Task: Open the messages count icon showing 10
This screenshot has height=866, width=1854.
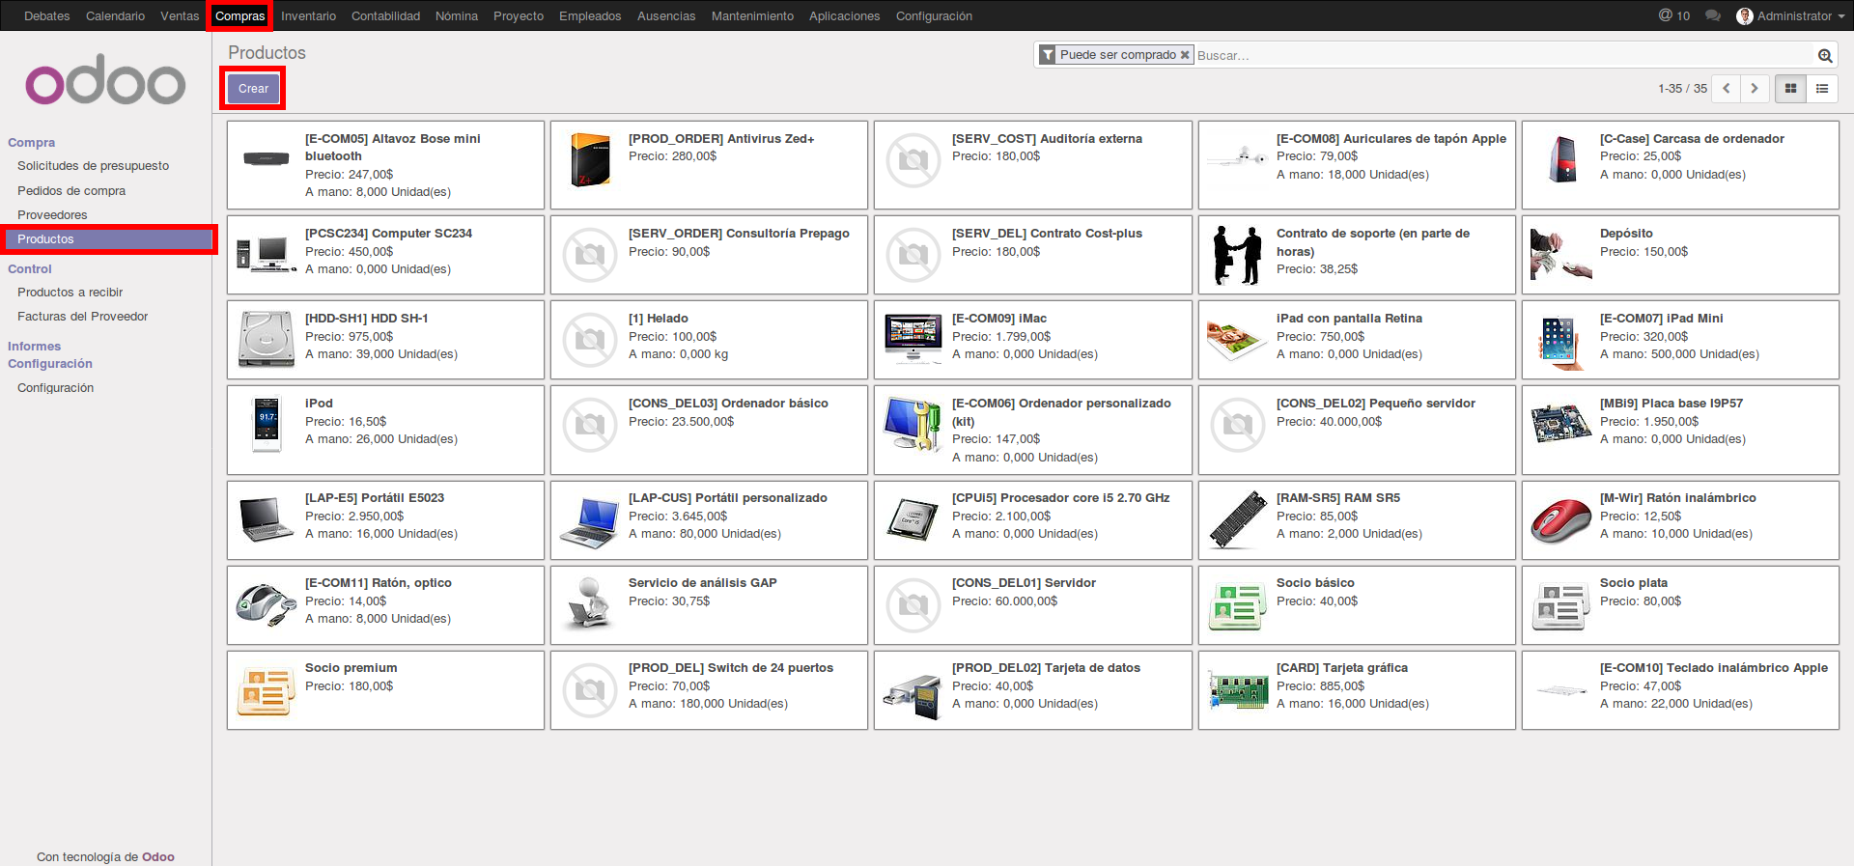Action: (x=1674, y=16)
